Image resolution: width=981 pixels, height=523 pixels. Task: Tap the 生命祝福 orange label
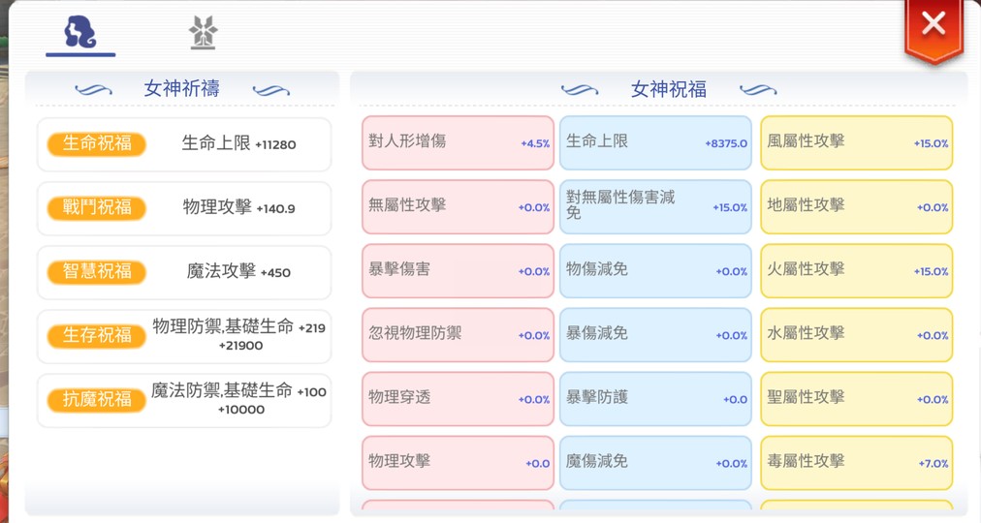point(97,143)
